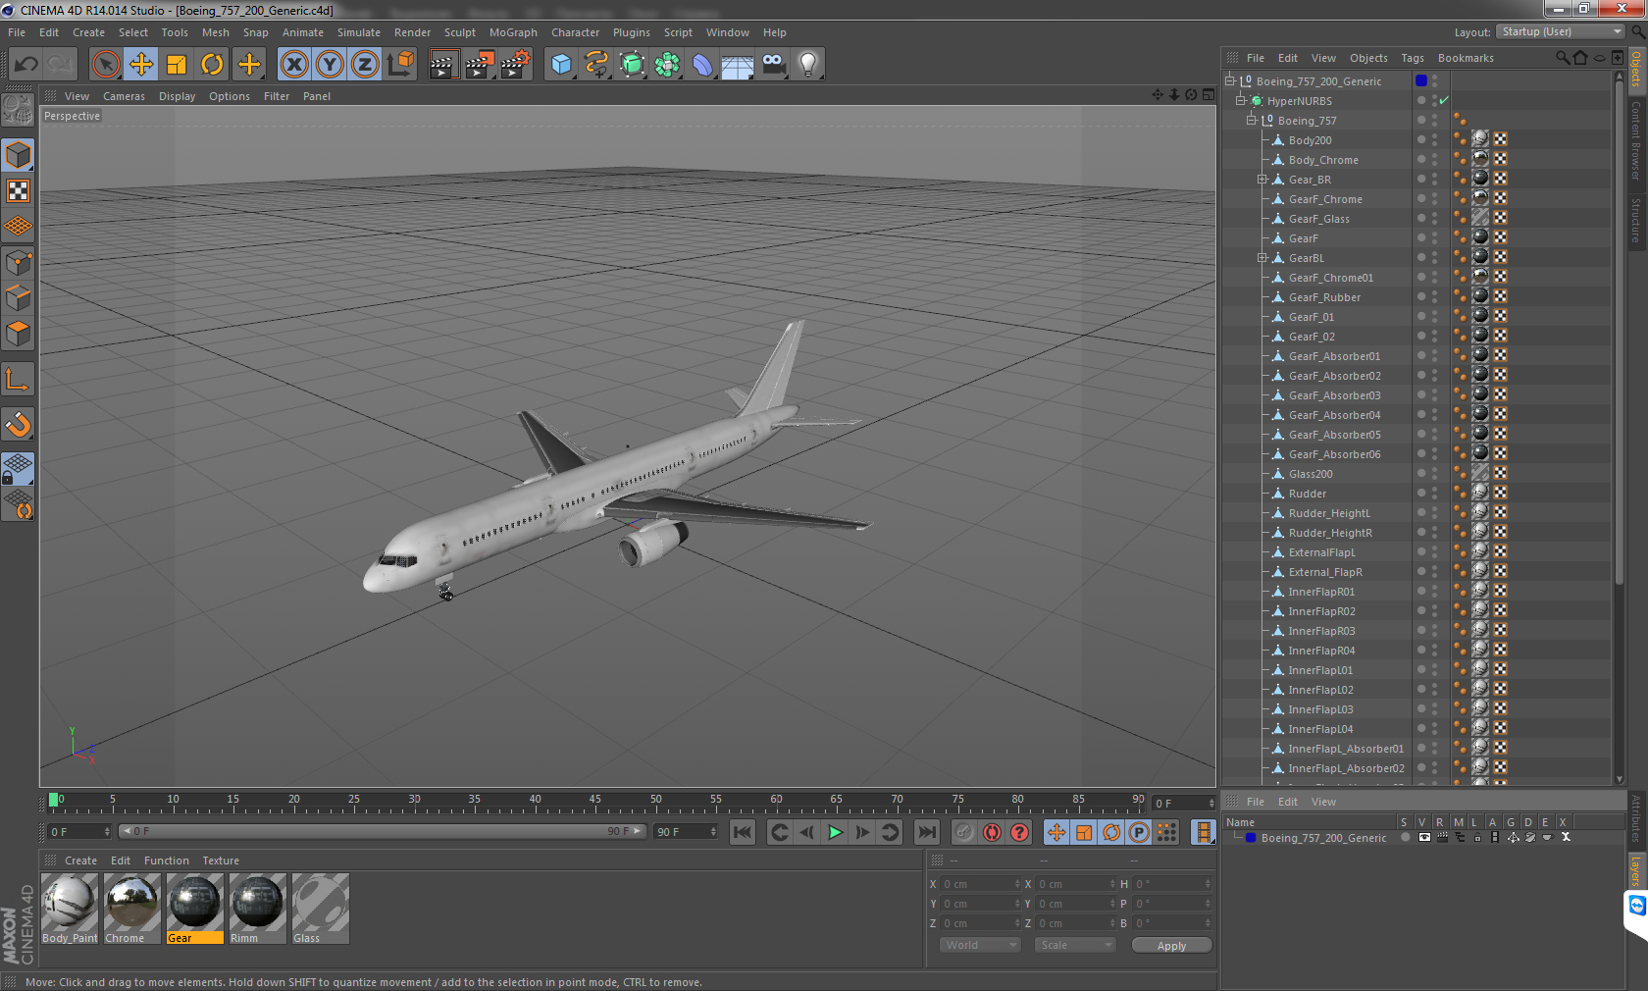Select the Live Selection tool
This screenshot has height=991, width=1648.
pos(105,65)
